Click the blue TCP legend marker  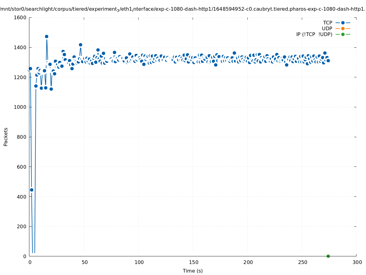[343, 23]
